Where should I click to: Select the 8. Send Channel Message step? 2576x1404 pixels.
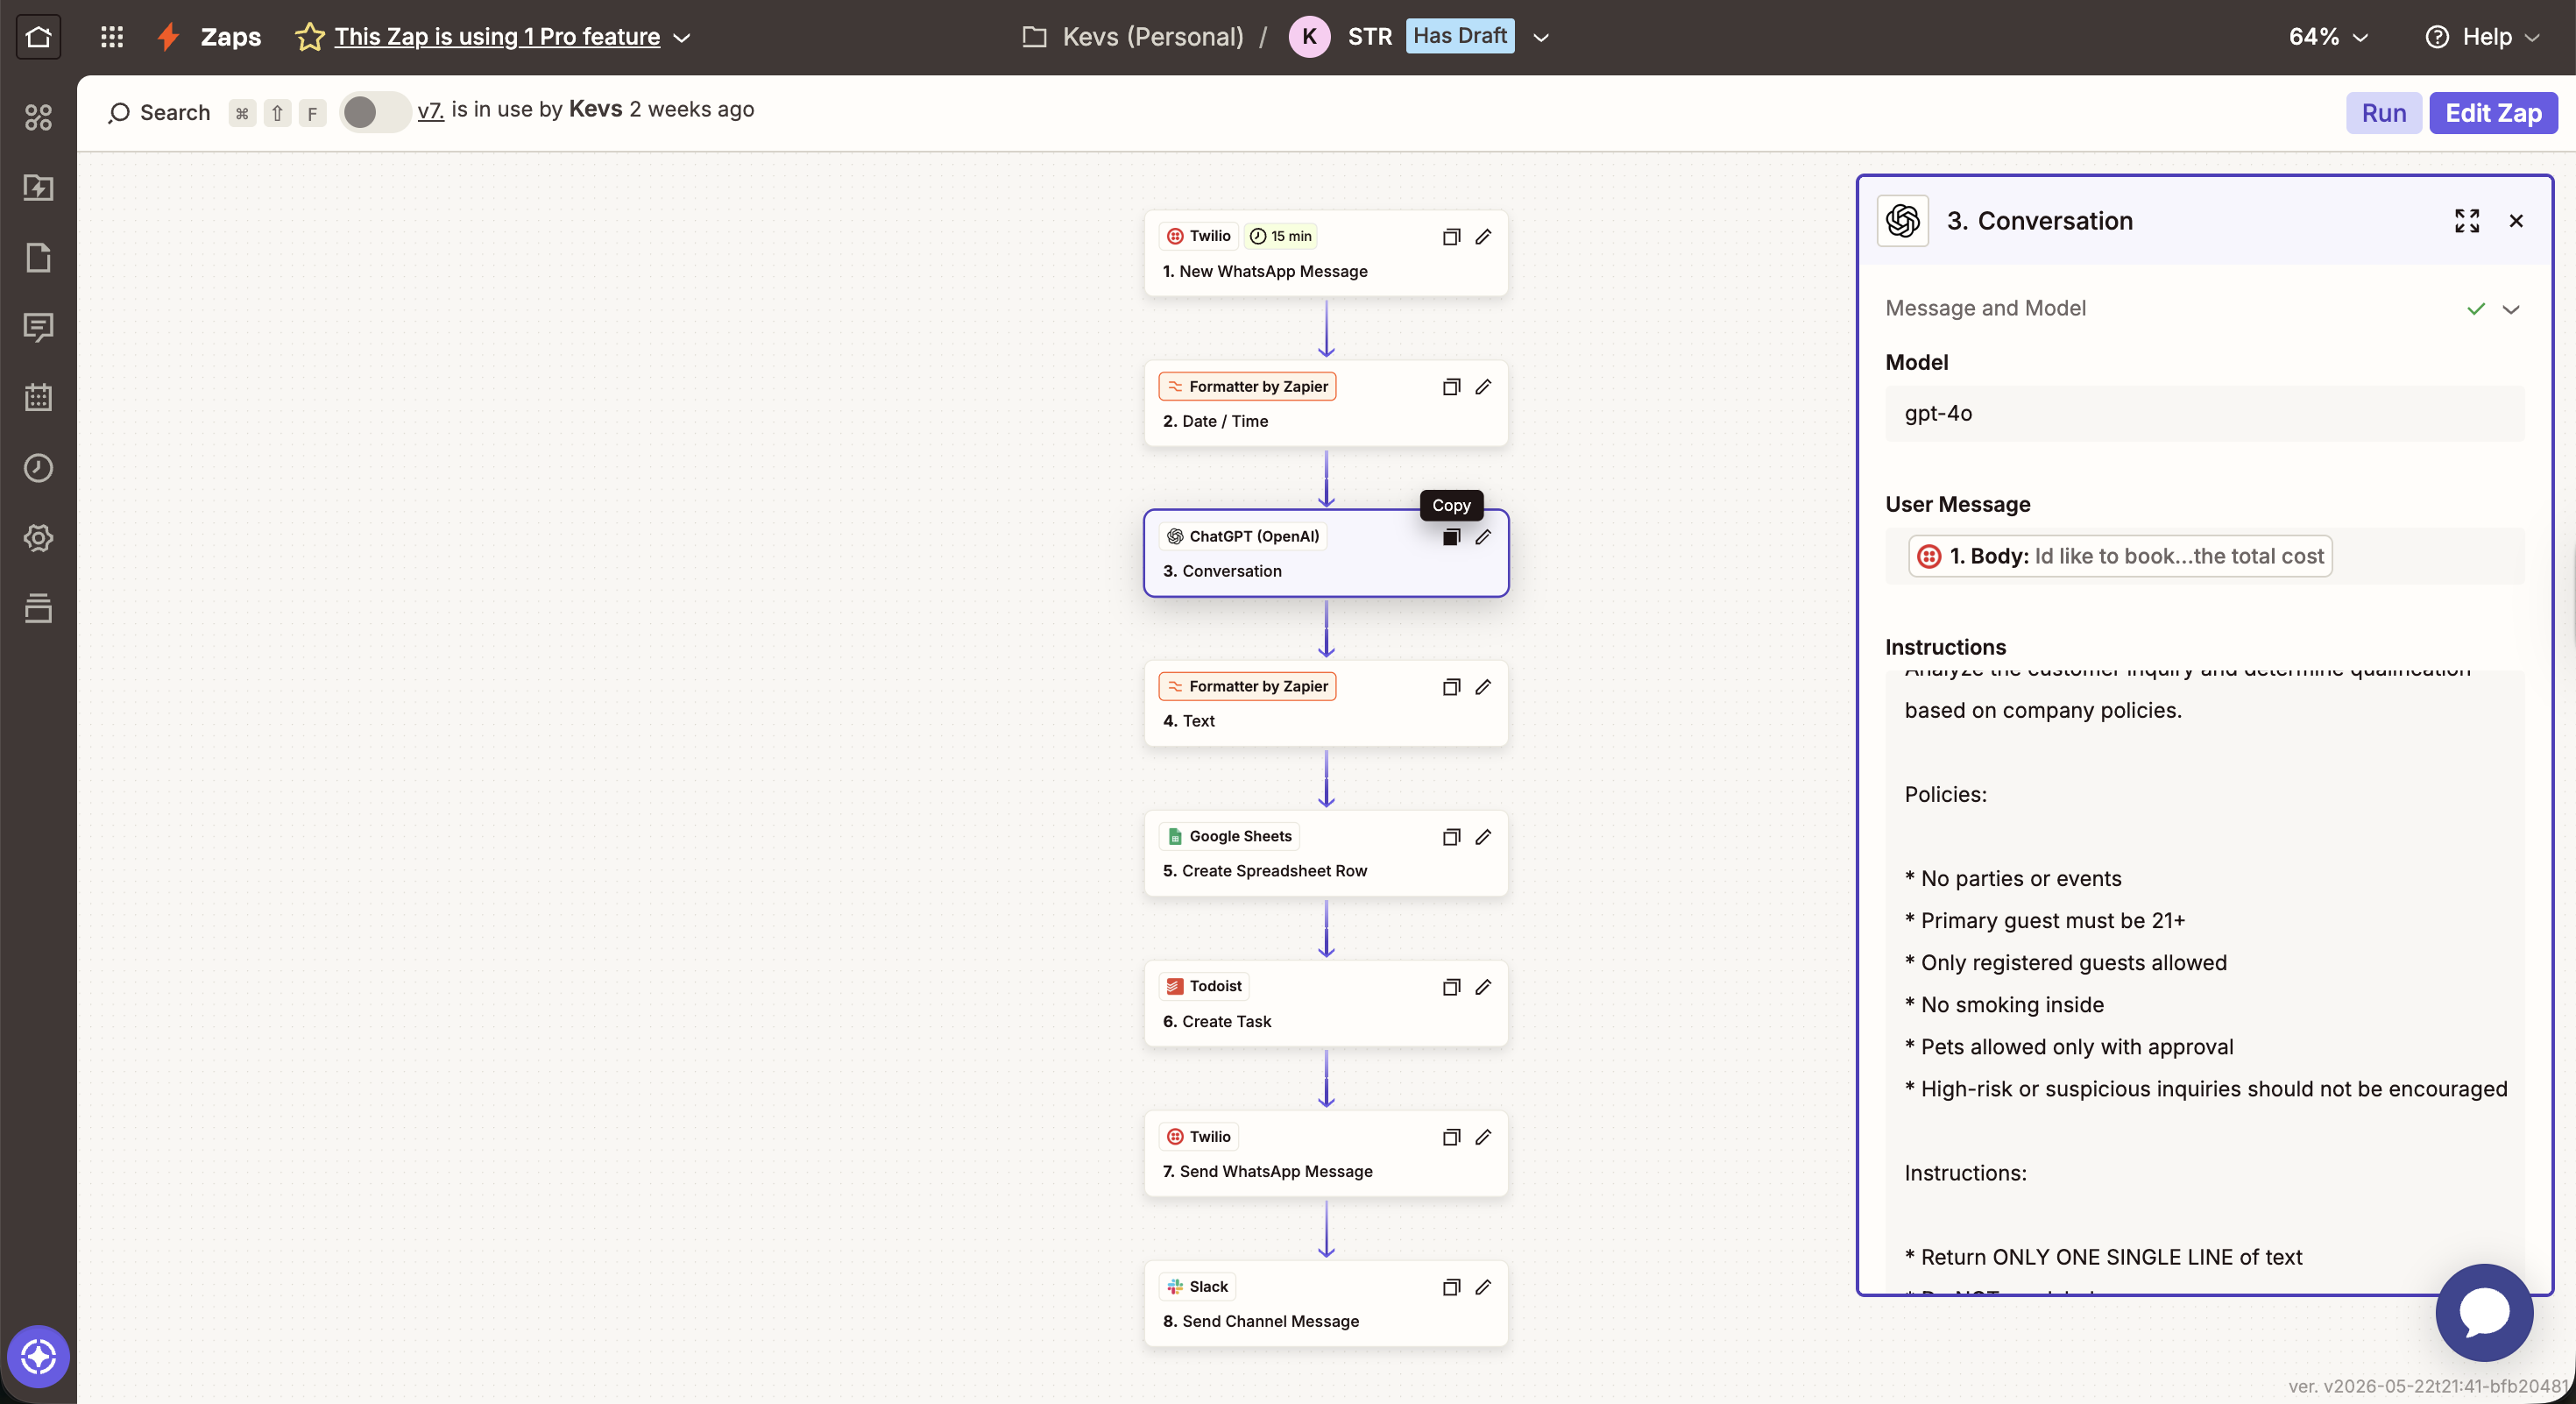point(1325,1303)
